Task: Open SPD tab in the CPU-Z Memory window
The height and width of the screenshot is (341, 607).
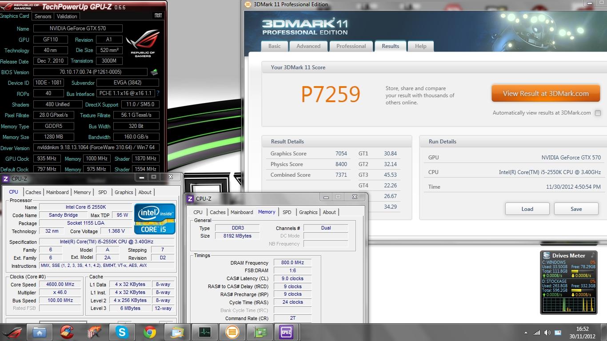Action: click(x=287, y=212)
